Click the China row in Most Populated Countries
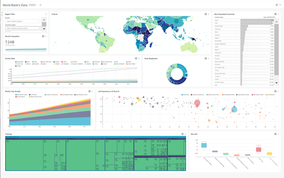The image size is (284, 178). [244, 20]
